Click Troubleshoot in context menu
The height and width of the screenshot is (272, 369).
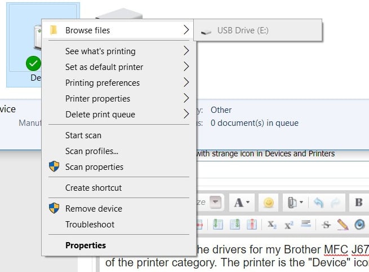click(x=90, y=225)
